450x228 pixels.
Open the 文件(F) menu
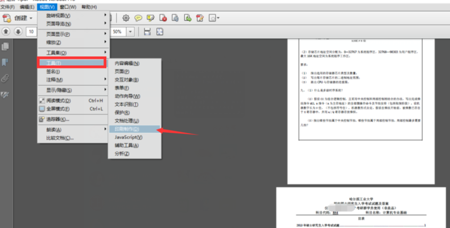click(8, 7)
